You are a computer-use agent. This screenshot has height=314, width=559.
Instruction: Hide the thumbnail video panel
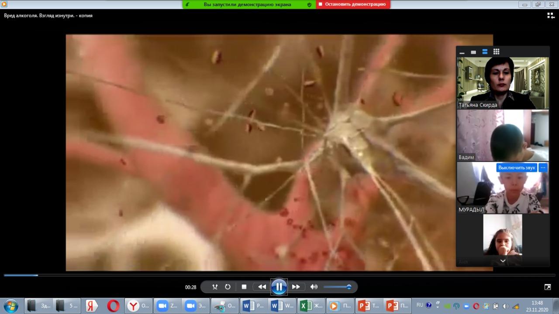click(462, 52)
